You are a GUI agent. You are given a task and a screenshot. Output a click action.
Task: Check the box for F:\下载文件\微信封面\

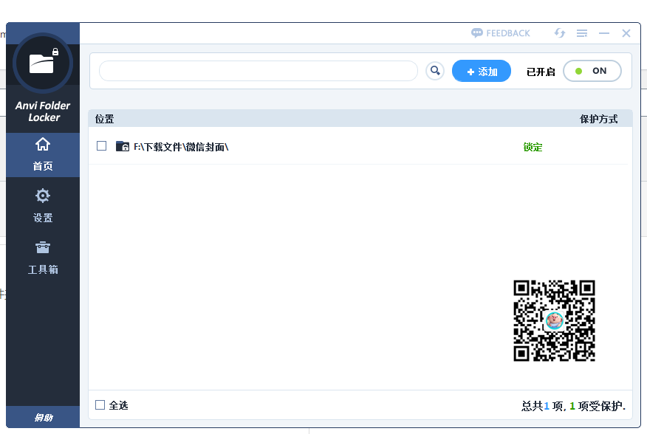pyautogui.click(x=101, y=146)
